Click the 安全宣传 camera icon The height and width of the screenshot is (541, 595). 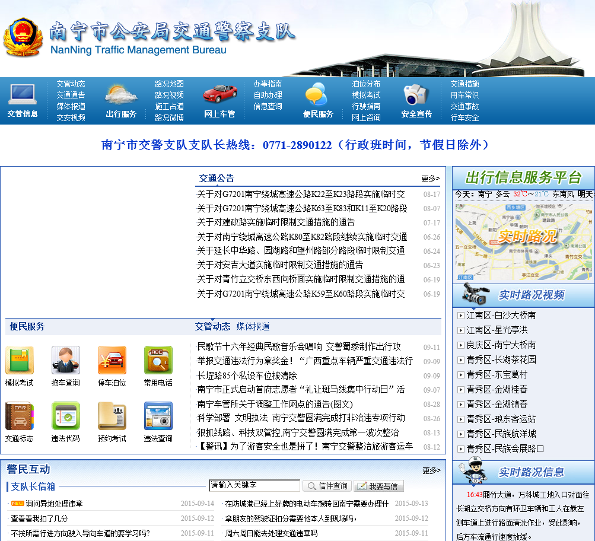tap(416, 95)
